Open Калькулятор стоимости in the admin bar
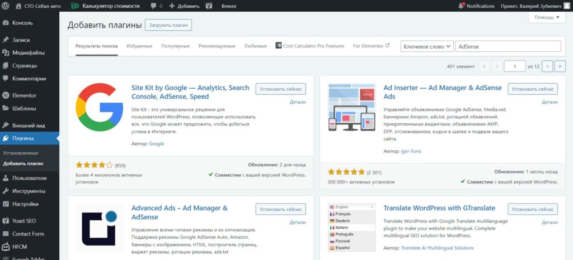The width and height of the screenshot is (573, 260). tap(105, 6)
